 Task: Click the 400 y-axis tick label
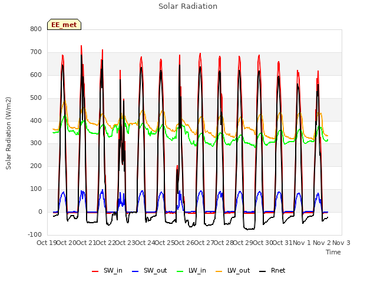[36, 120]
